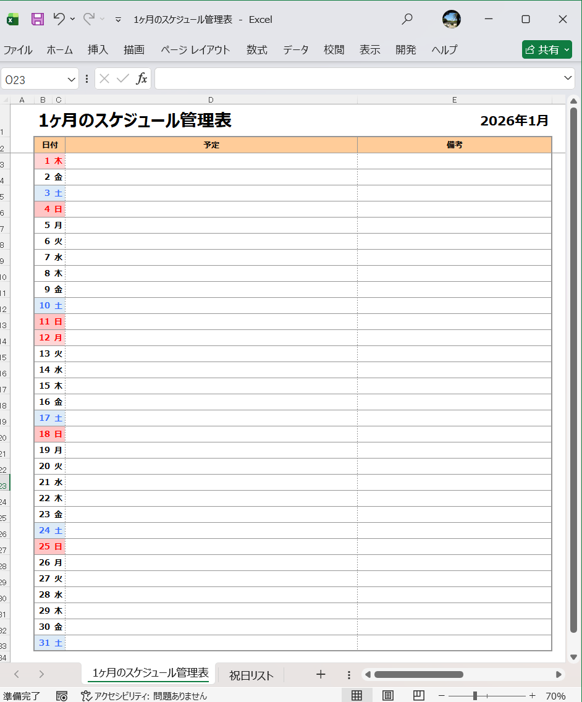Click the user account profile picture
Screen dimensions: 582x702
pyautogui.click(x=452, y=19)
